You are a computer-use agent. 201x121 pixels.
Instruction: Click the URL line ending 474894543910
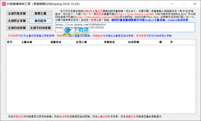(x=81, y=25)
